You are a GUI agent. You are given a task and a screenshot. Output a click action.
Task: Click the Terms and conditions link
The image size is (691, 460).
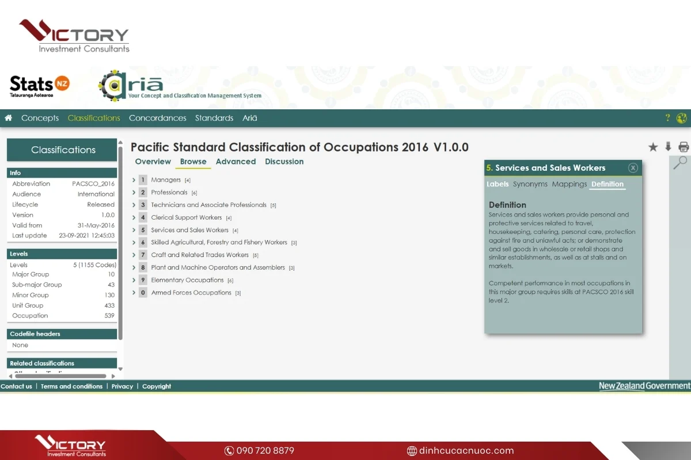pyautogui.click(x=71, y=386)
